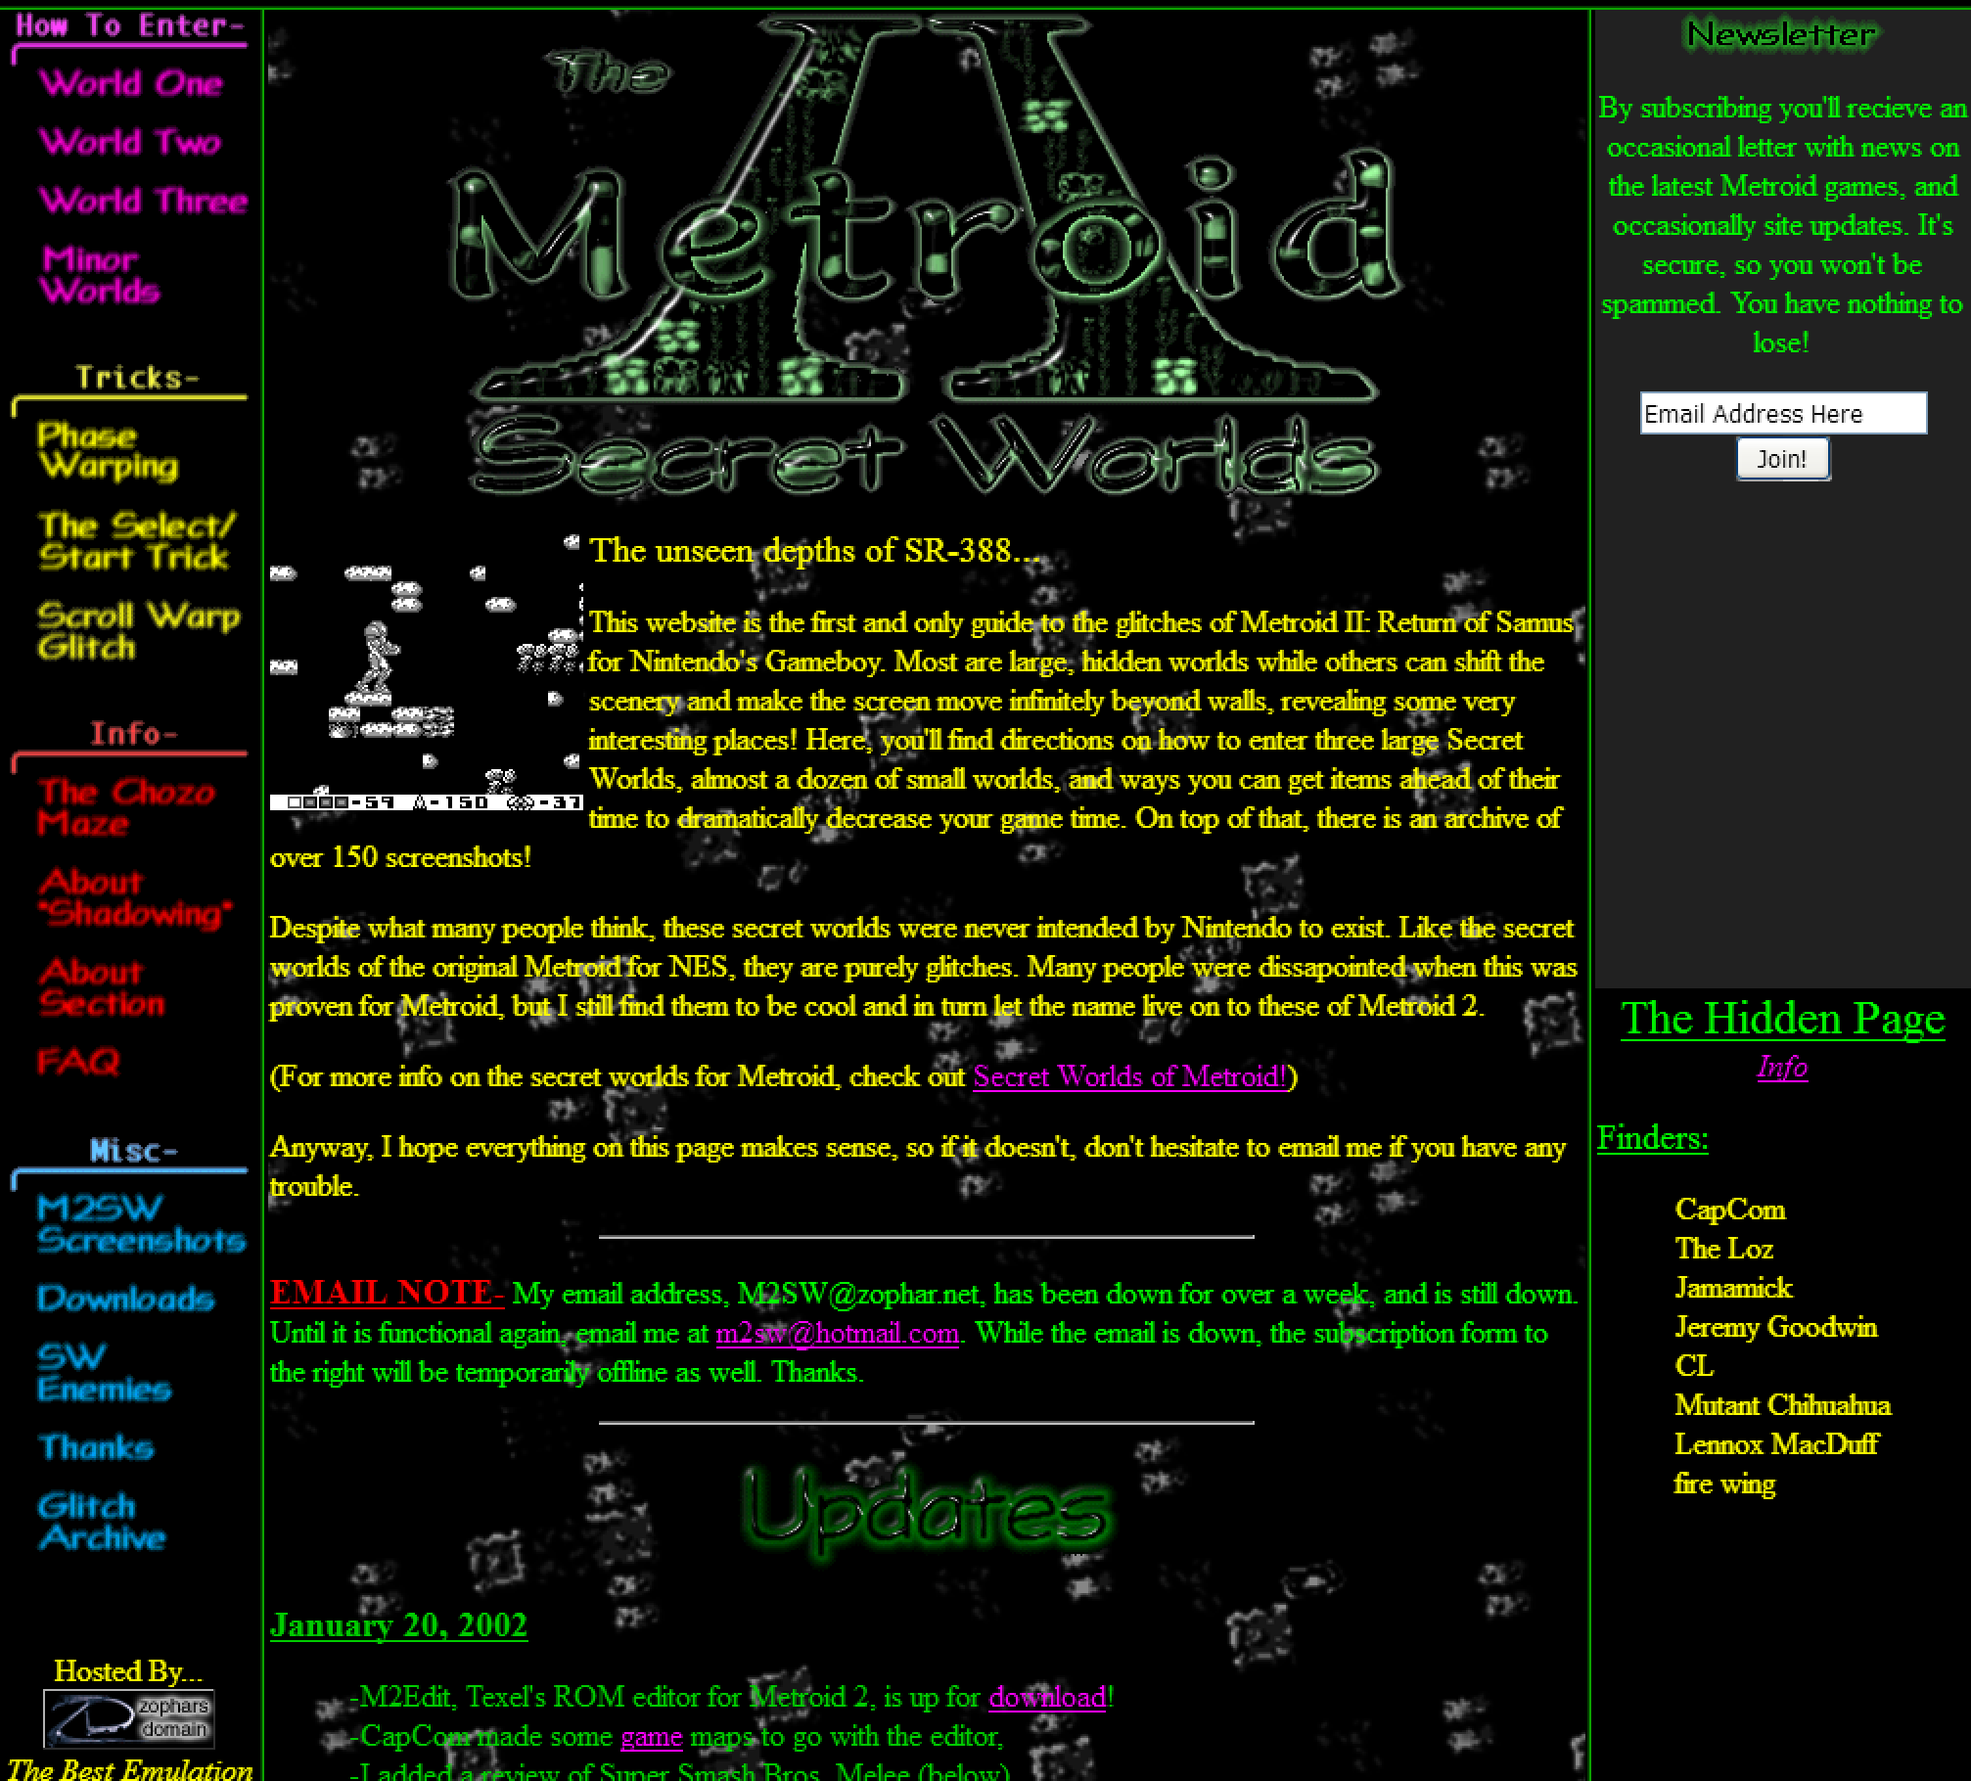Click the Samus gameplay screenshot
1971x1781 pixels.
[x=426, y=673]
